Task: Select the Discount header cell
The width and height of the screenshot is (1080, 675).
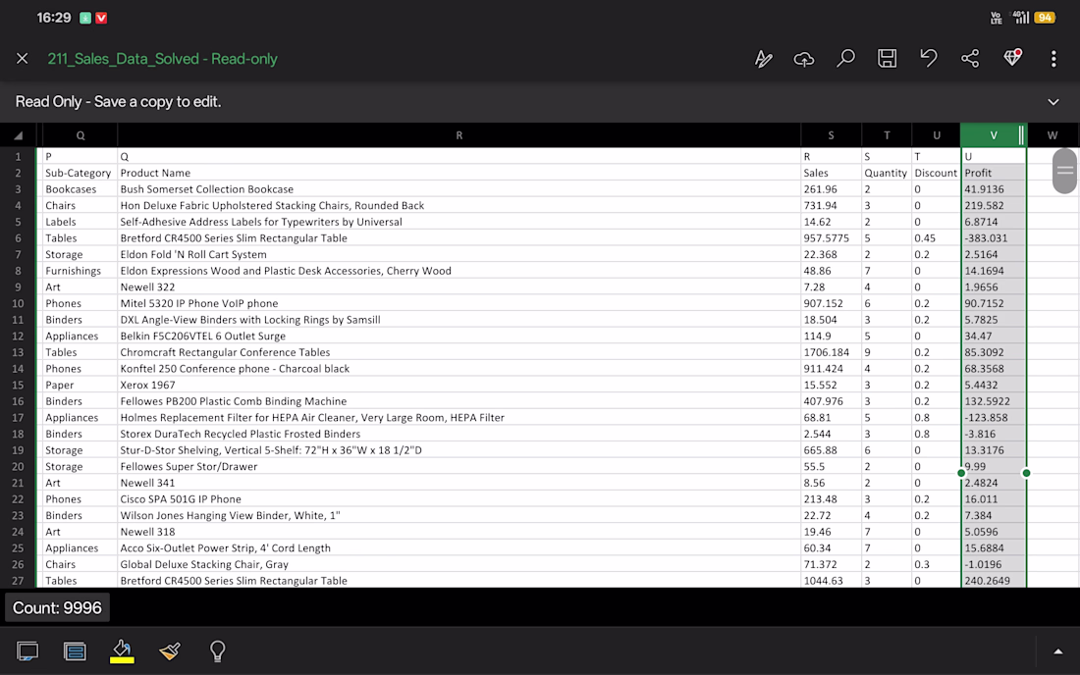Action: coord(937,173)
